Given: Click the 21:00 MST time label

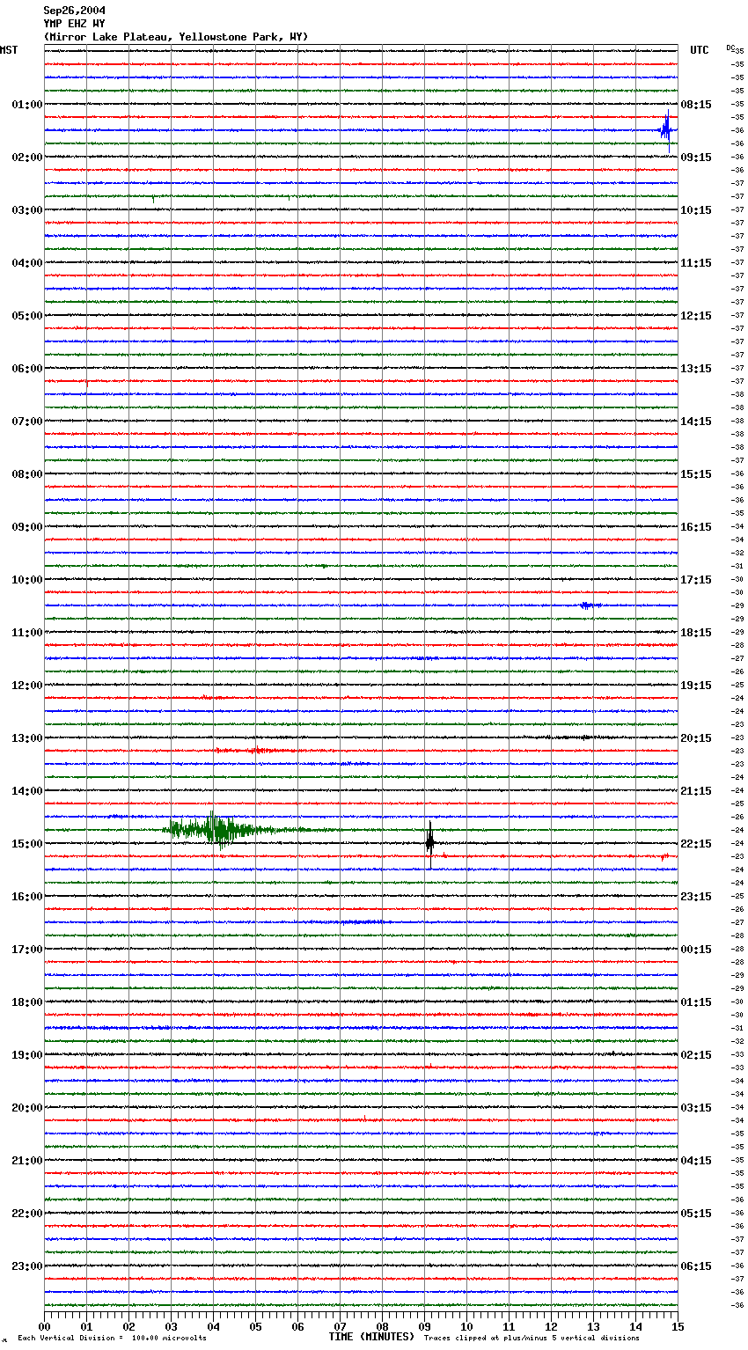Looking at the screenshot, I should 27,1161.
